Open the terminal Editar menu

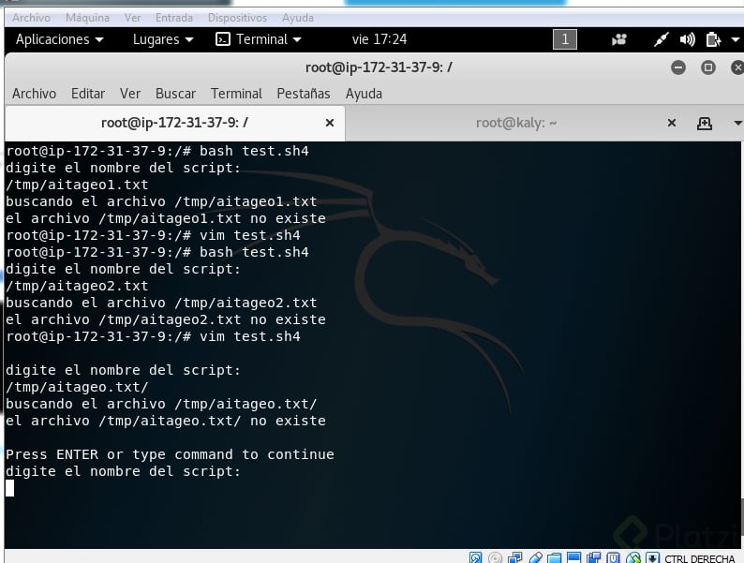88,94
